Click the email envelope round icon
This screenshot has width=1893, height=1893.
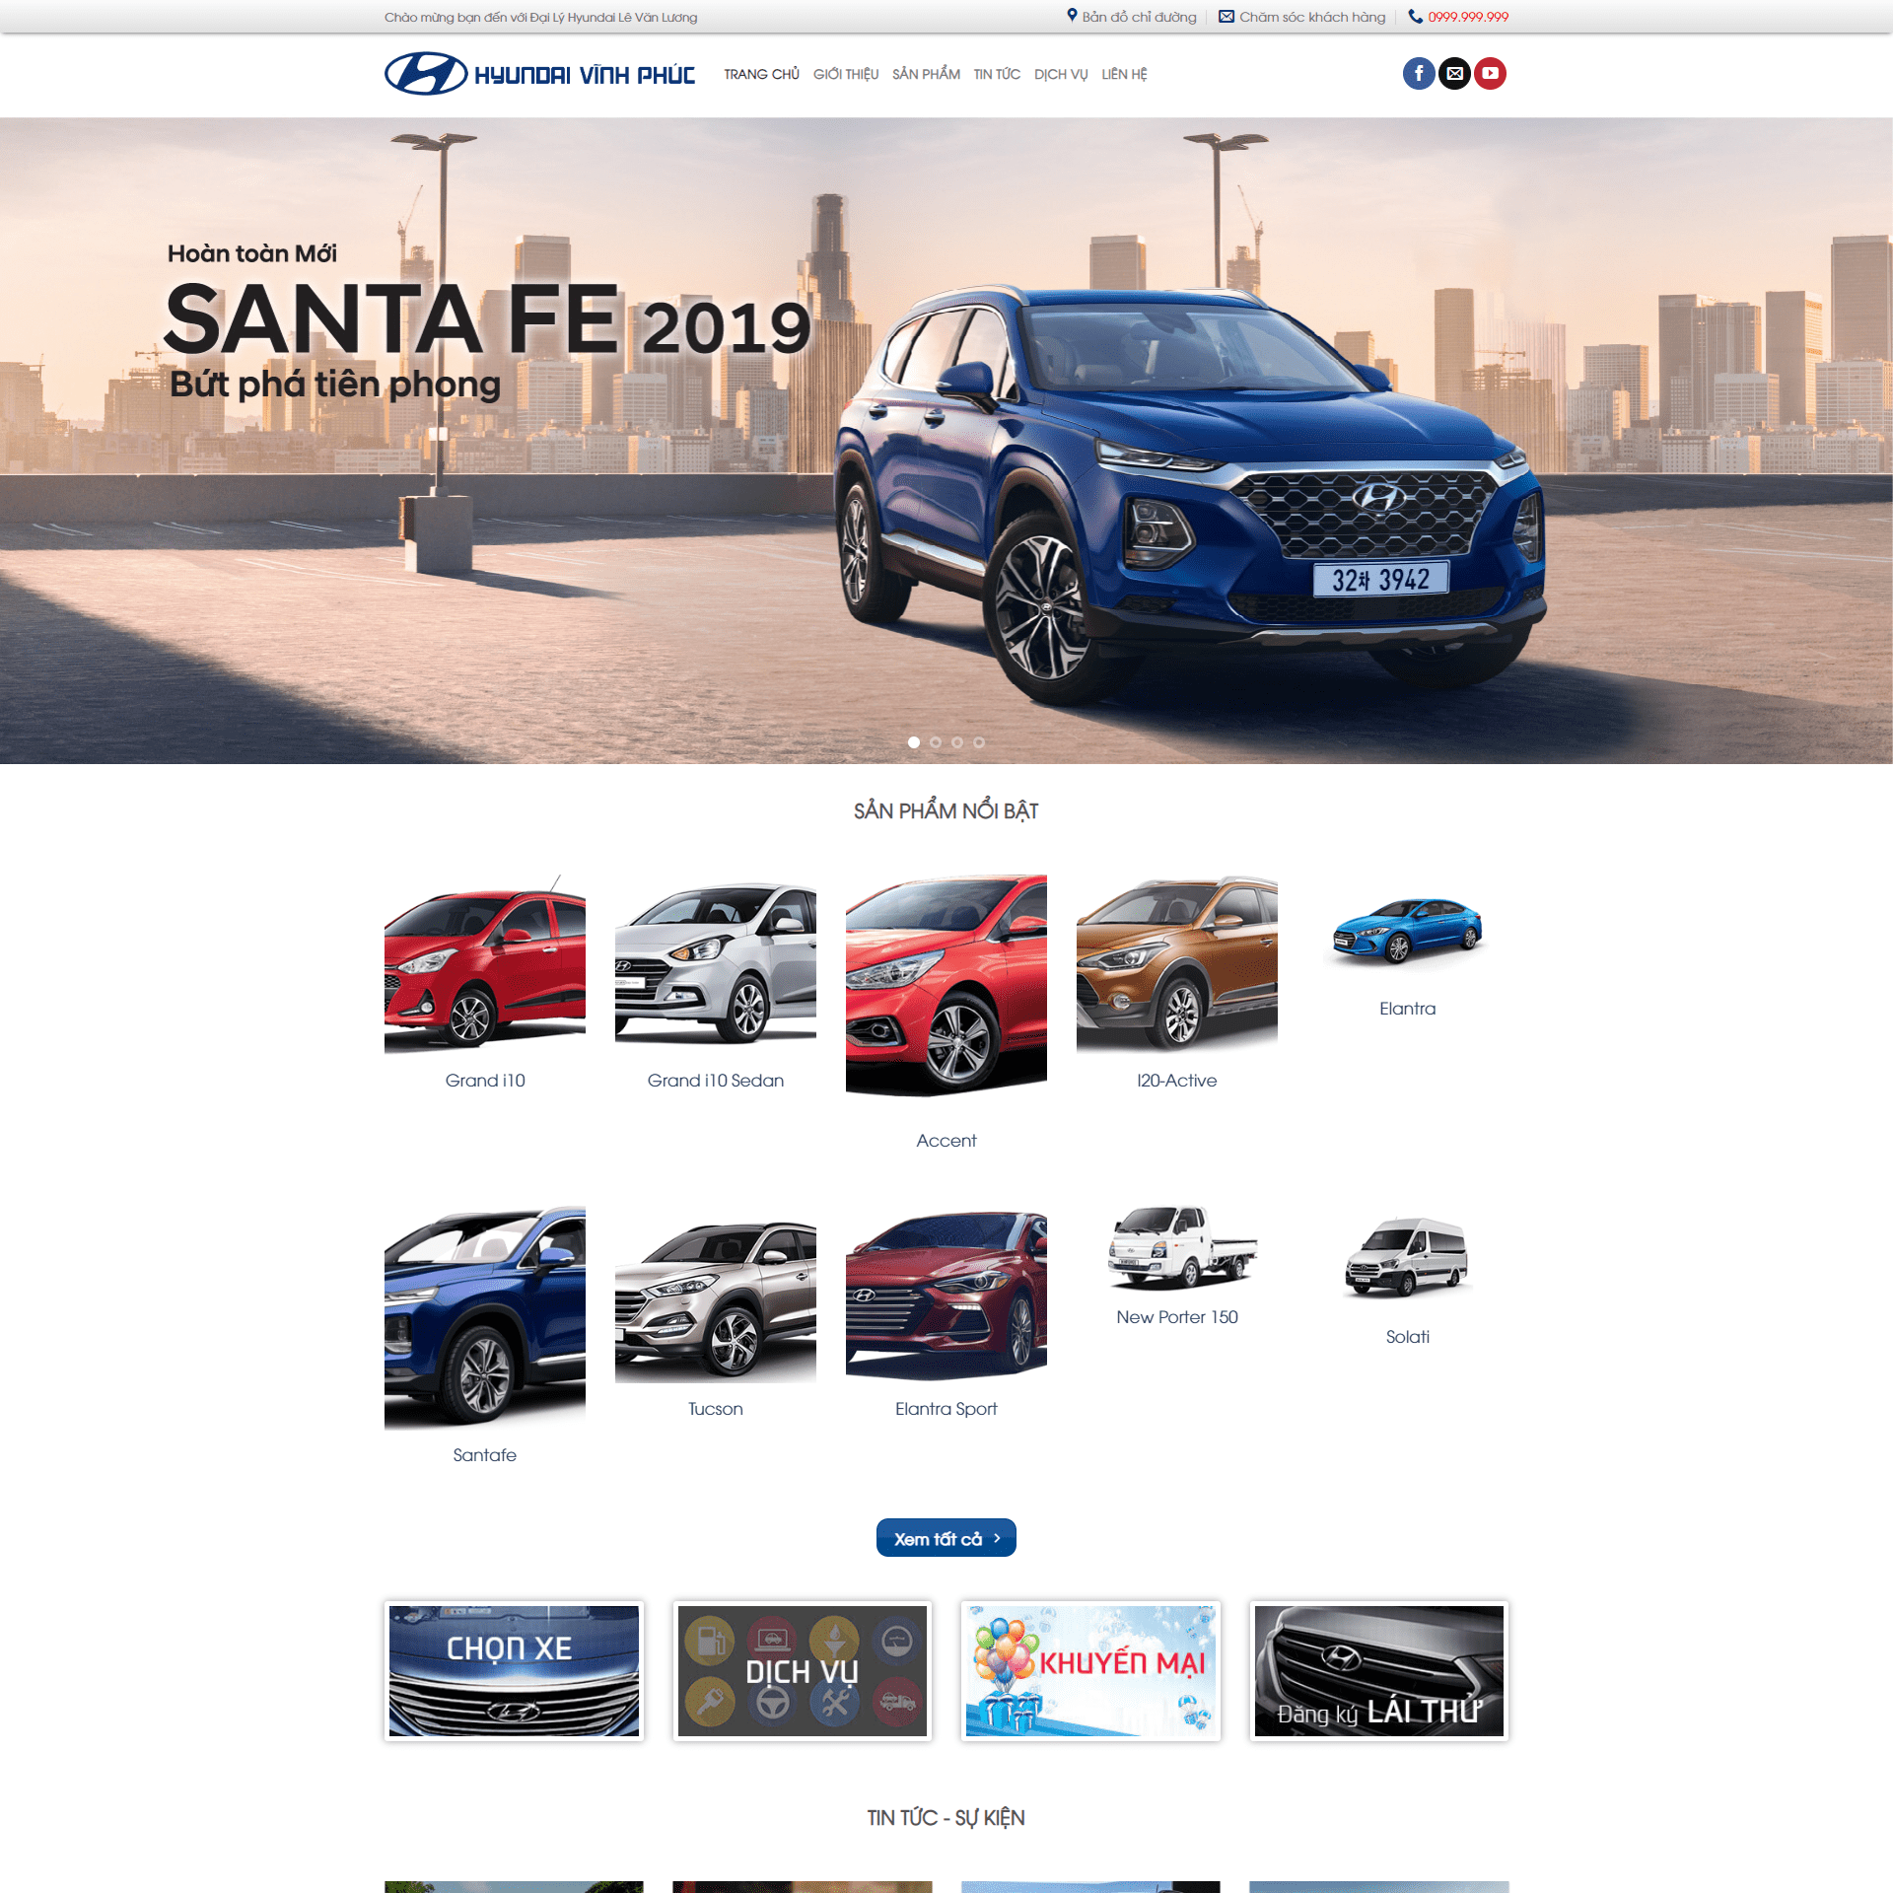click(1454, 73)
